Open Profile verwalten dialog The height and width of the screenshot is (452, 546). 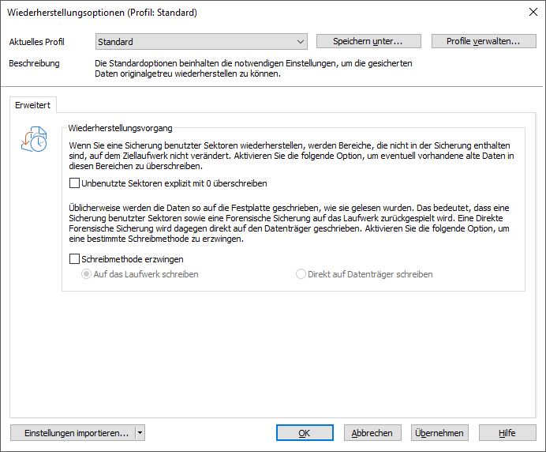[x=484, y=41]
